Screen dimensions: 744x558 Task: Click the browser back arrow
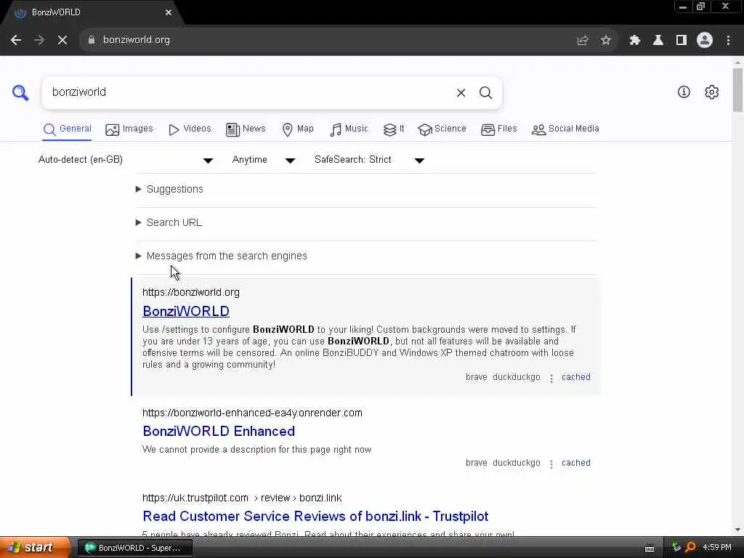click(16, 41)
